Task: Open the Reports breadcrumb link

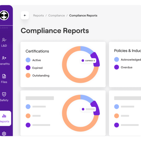Action: tap(39, 15)
